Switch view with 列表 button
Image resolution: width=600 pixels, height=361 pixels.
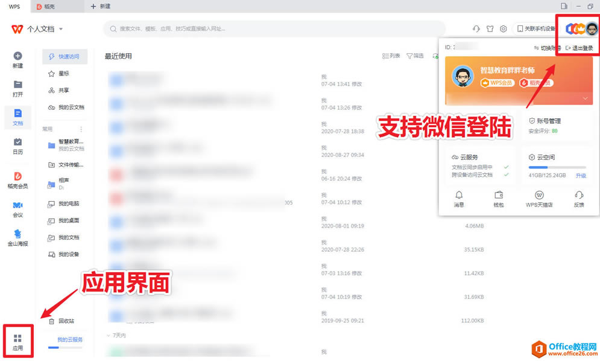pos(391,56)
